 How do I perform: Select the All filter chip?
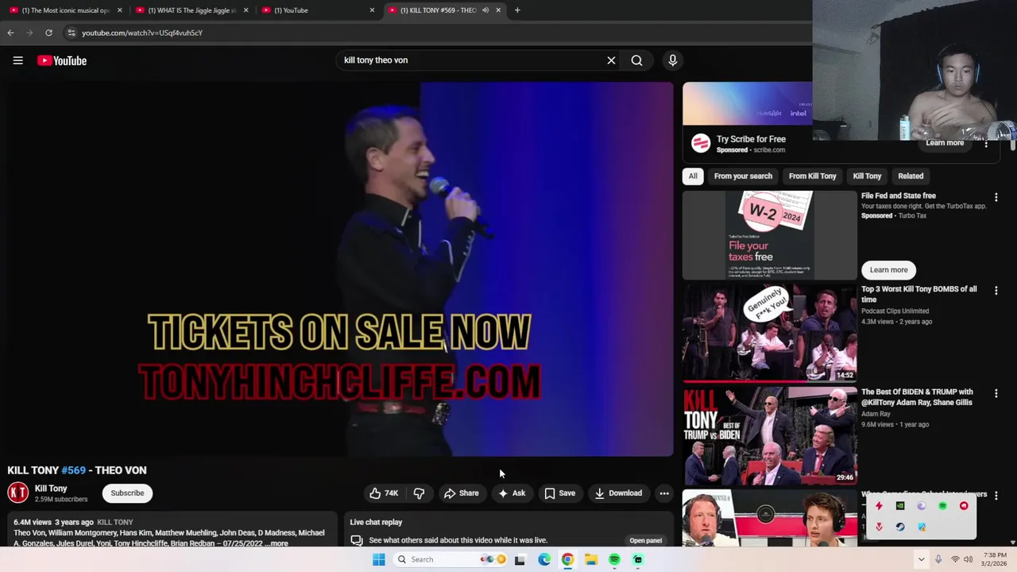point(693,176)
